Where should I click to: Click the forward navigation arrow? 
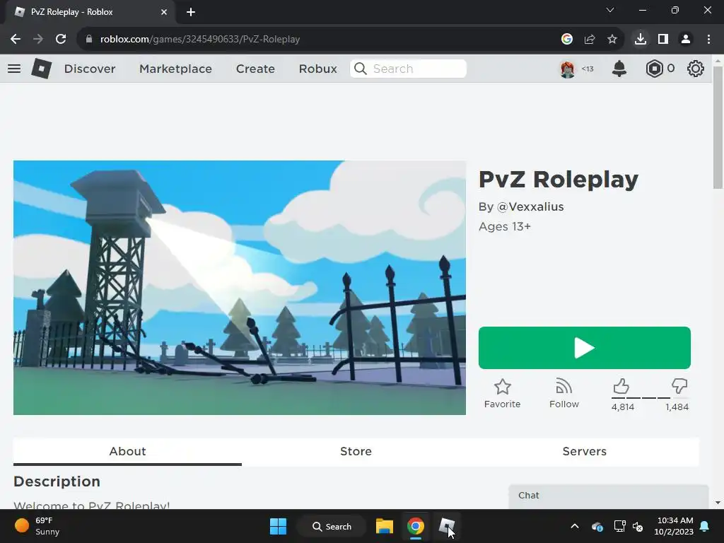tap(38, 40)
